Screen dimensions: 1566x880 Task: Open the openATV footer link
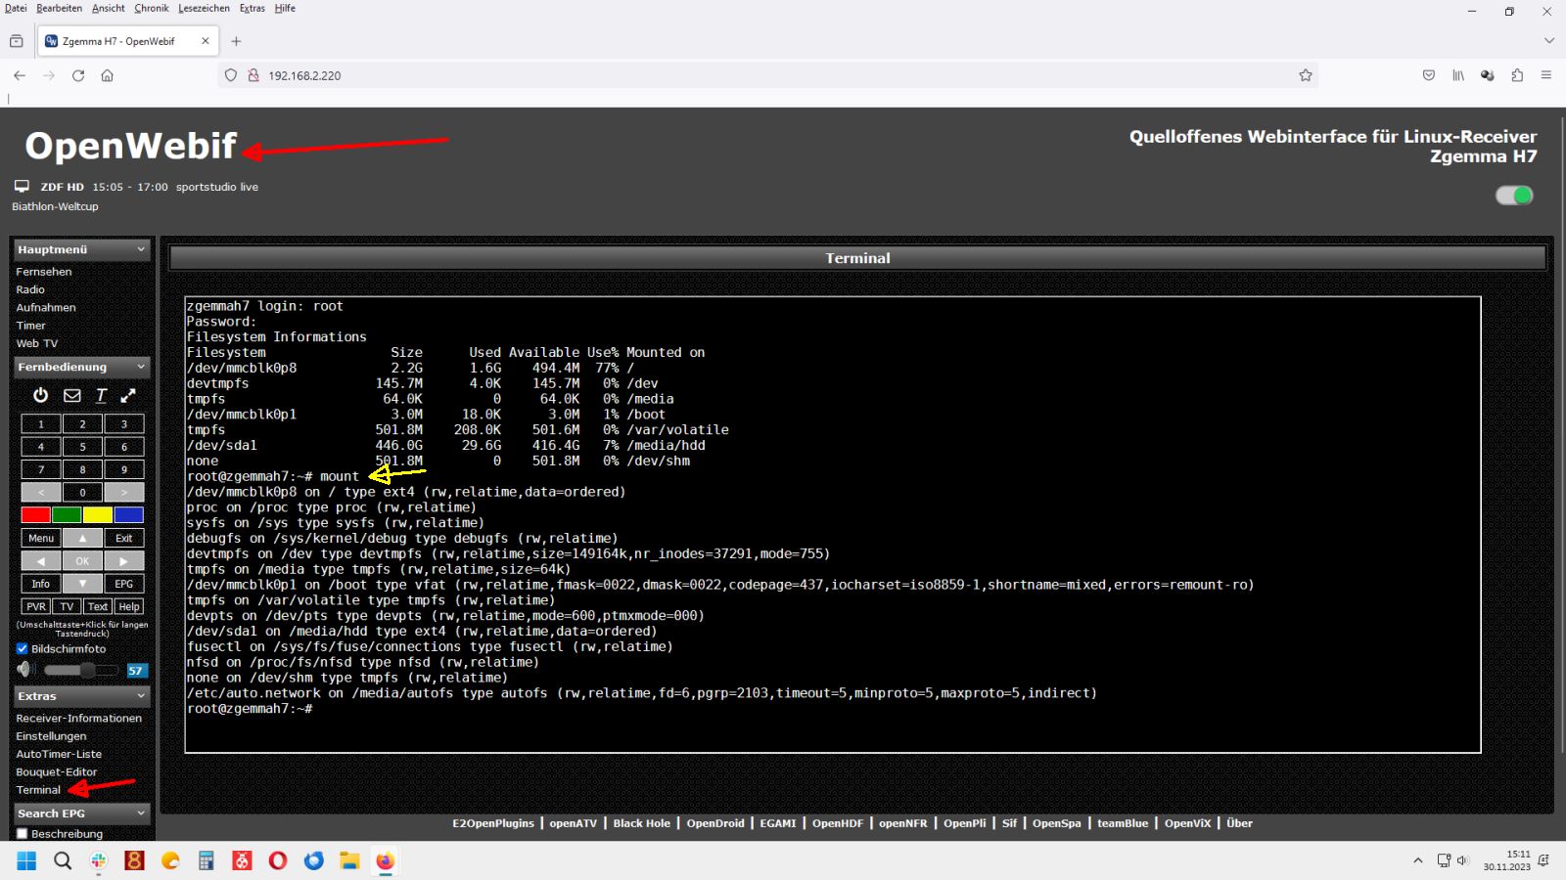[573, 823]
